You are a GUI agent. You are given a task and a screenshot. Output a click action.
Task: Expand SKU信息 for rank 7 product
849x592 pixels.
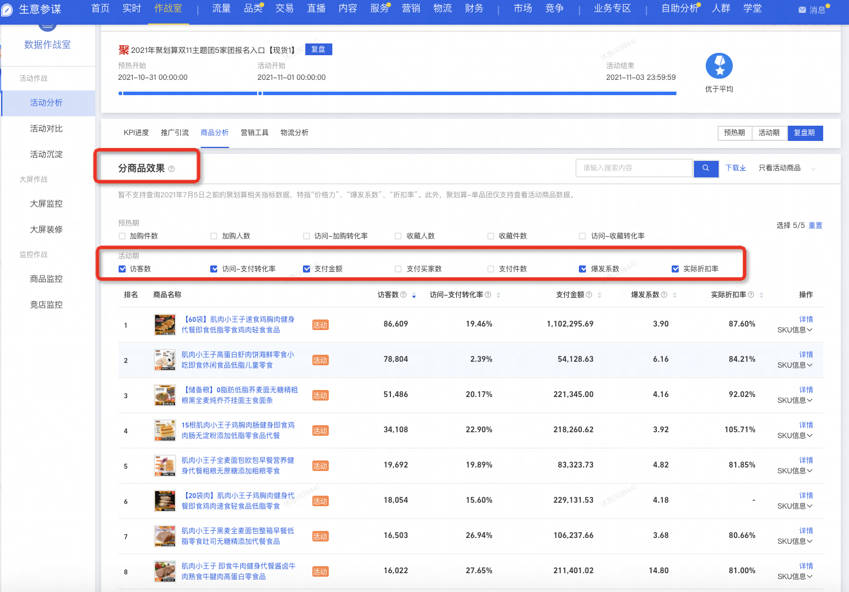pos(795,541)
